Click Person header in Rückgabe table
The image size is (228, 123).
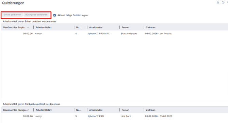pos(125,110)
